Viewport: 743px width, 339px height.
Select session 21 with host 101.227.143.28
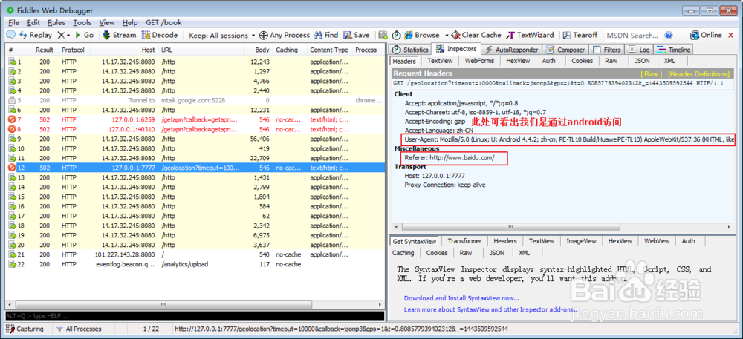194,254
